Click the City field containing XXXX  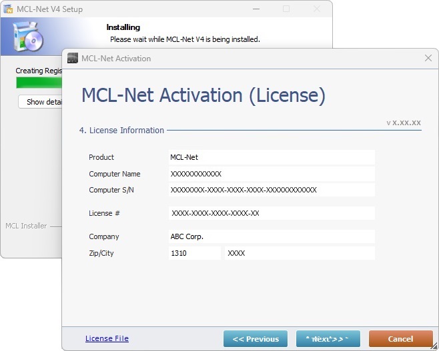point(300,253)
